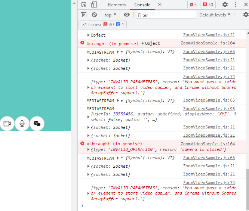Close the DevTools panel

246,4
